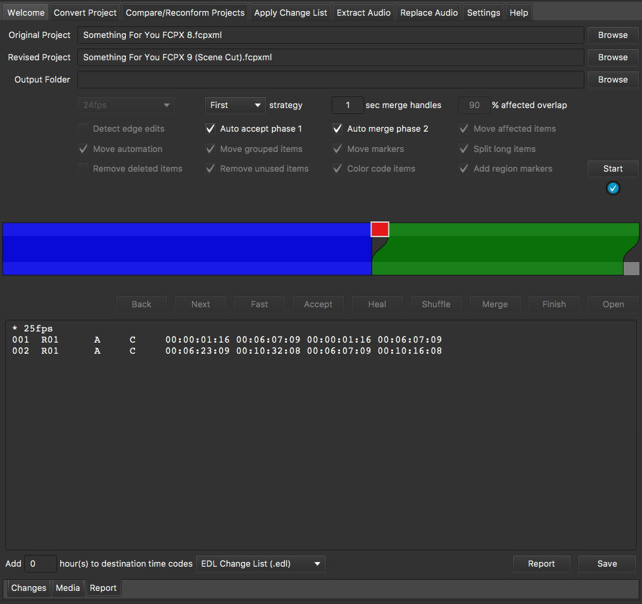Toggle Split long items checkbox
642x604 pixels.
[x=464, y=149]
